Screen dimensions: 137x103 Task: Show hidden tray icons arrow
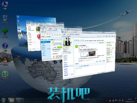coord(107,101)
